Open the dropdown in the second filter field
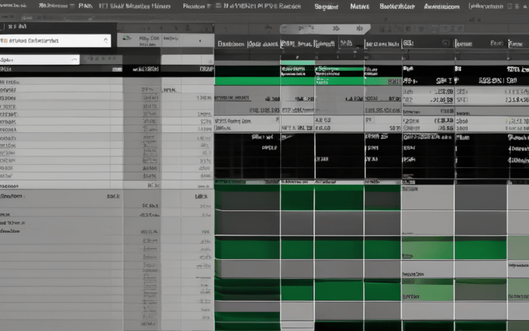Image resolution: width=529 pixels, height=331 pixels. click(x=73, y=59)
